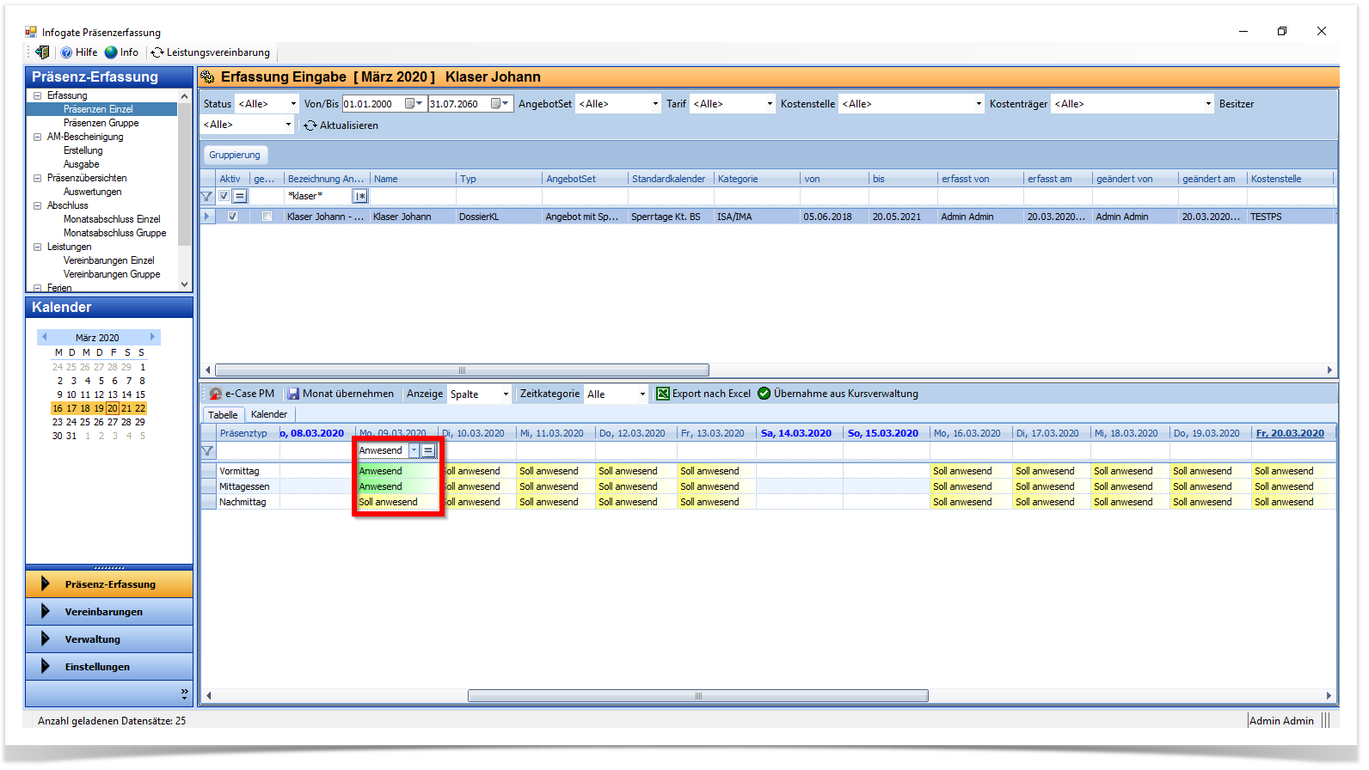This screenshot has width=1369, height=770.
Task: Click Übernahme aus Kursverwaltung button
Action: pyautogui.click(x=838, y=394)
